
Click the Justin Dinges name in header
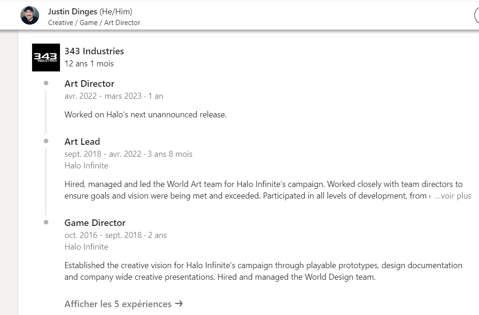coord(73,12)
